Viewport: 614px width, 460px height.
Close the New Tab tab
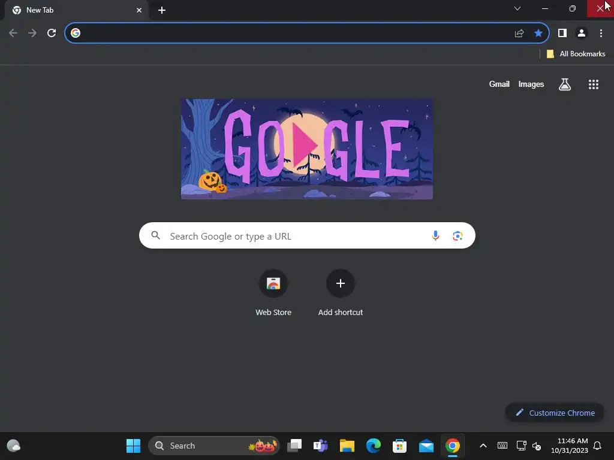pos(139,10)
